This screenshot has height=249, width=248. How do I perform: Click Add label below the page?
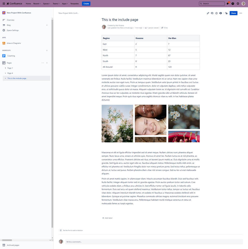[107, 218]
